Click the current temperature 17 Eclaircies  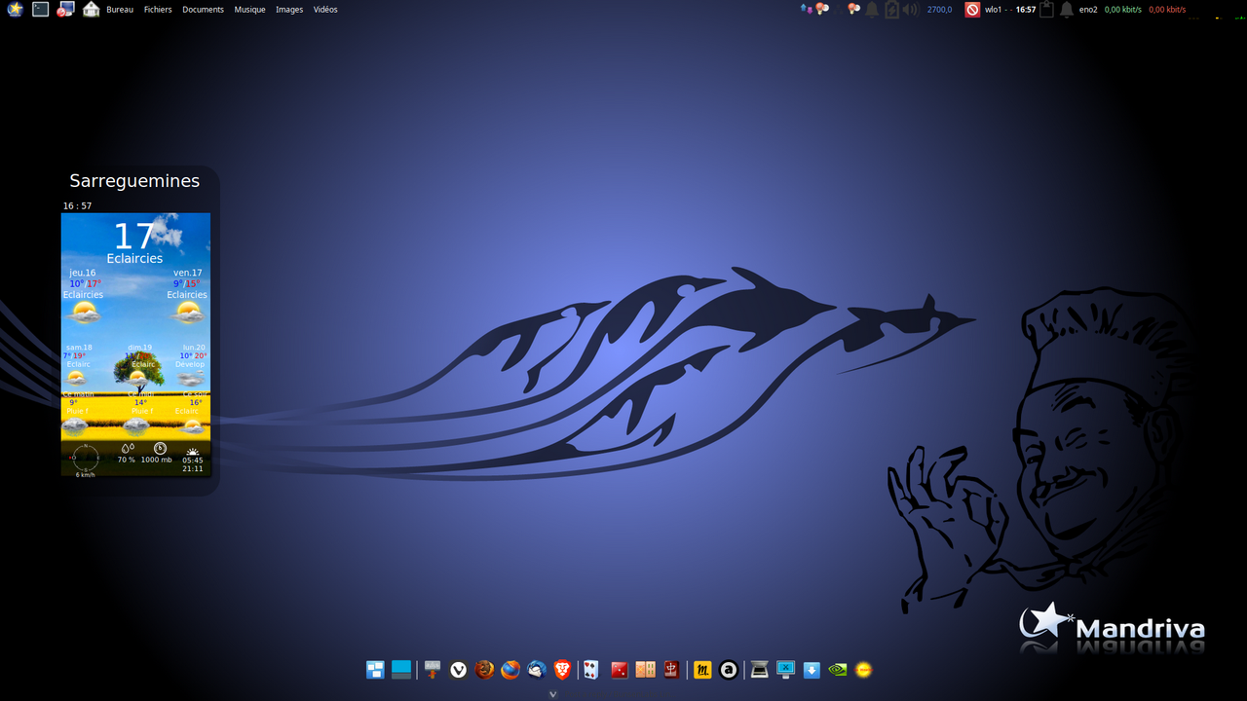(x=134, y=243)
